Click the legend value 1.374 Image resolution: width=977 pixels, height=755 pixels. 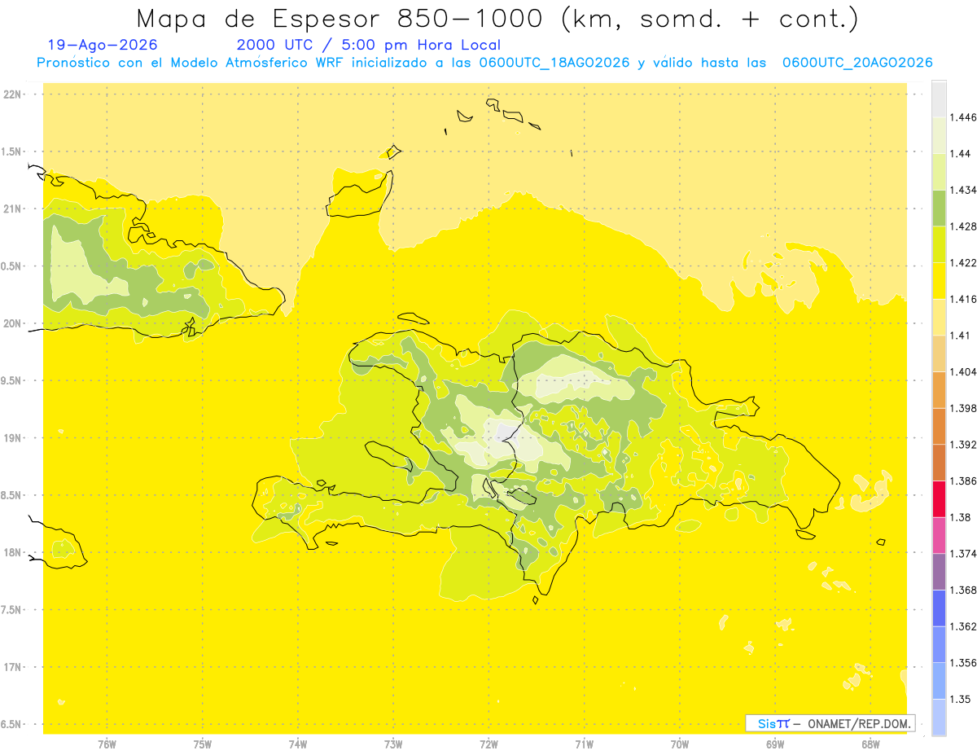click(x=963, y=554)
